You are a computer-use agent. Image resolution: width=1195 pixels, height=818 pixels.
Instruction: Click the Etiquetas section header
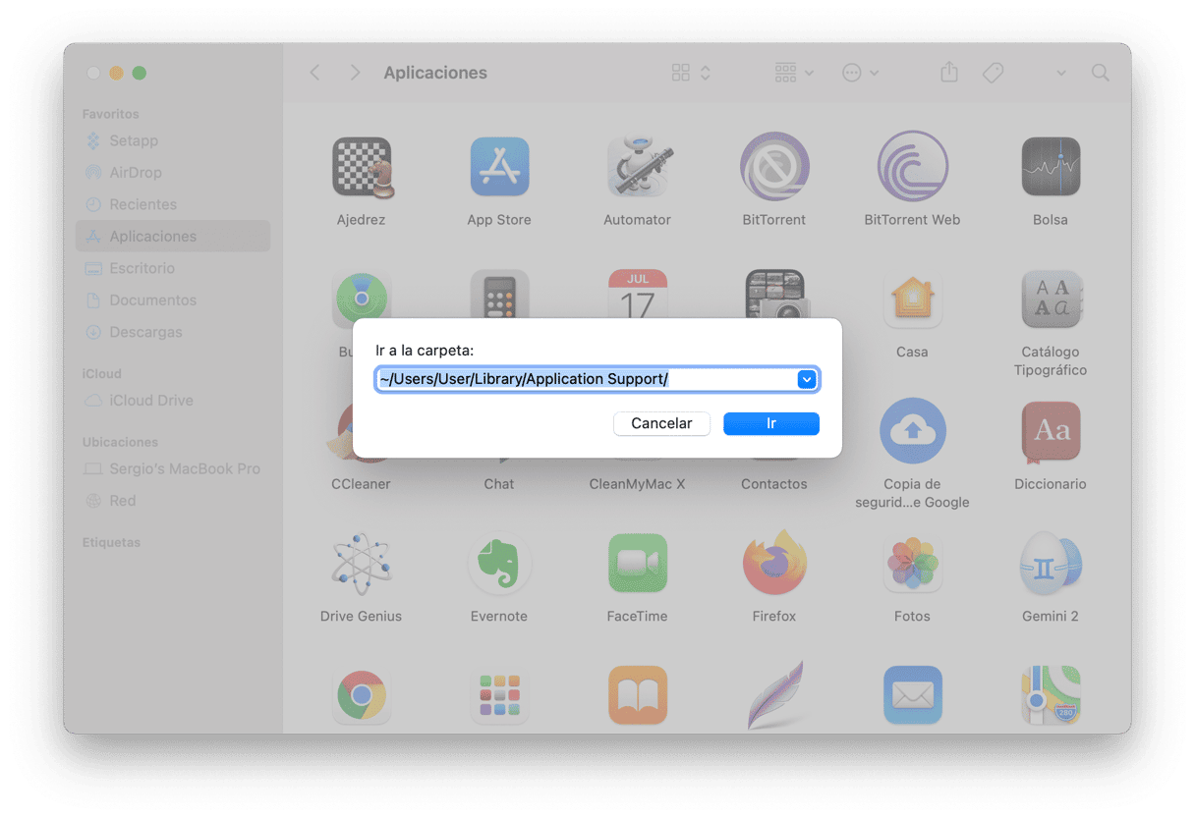point(111,542)
